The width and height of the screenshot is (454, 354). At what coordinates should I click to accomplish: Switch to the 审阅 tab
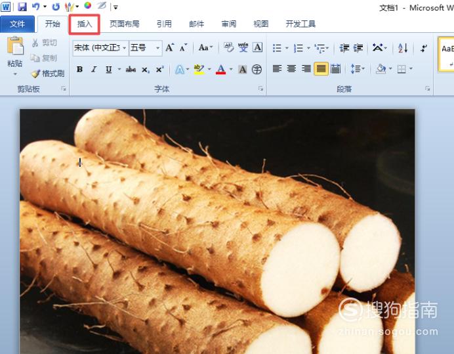[229, 24]
